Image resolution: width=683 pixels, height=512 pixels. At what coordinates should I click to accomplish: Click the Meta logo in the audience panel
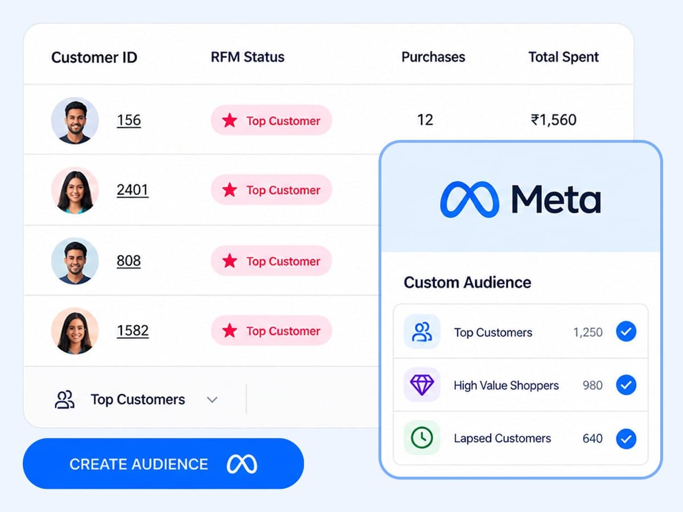[521, 199]
